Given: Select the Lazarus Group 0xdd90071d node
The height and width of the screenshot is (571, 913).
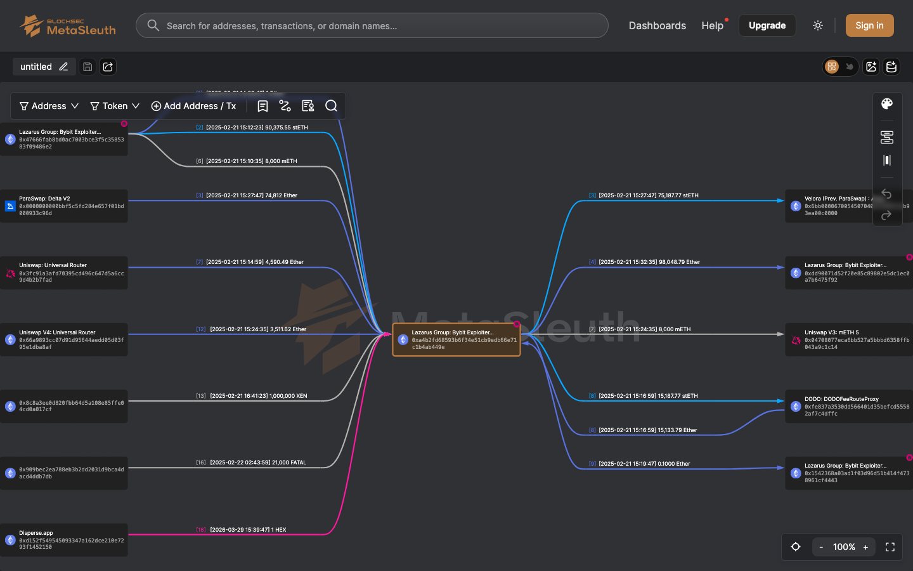Looking at the screenshot, I should tap(849, 273).
